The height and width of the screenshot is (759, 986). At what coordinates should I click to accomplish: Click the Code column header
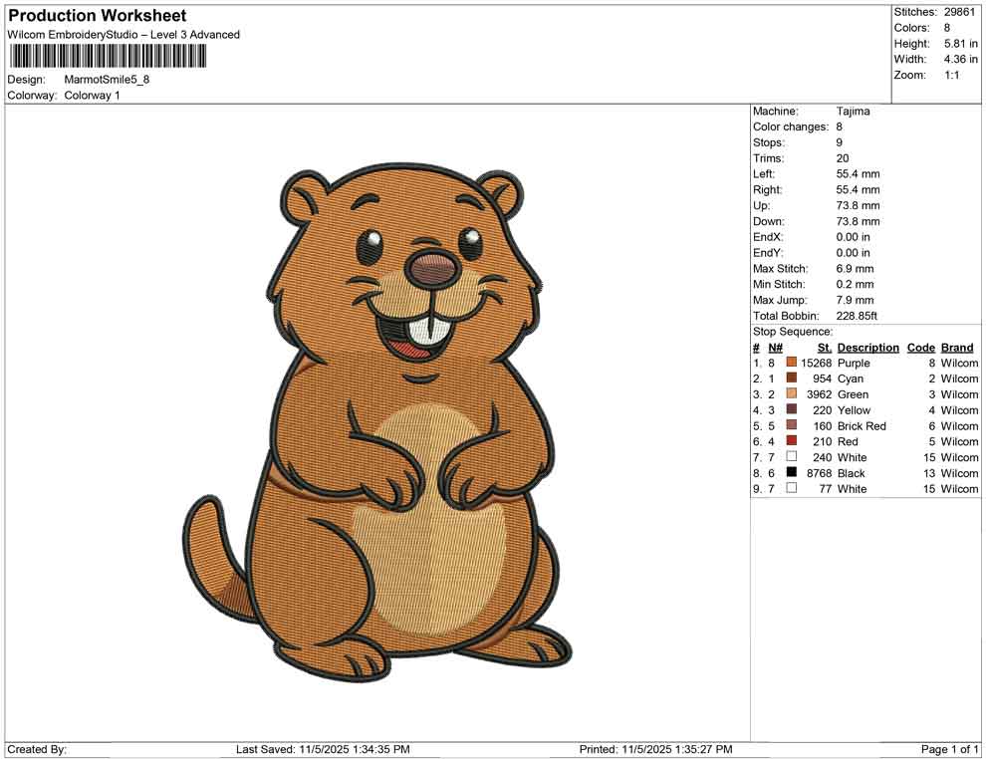(x=920, y=348)
